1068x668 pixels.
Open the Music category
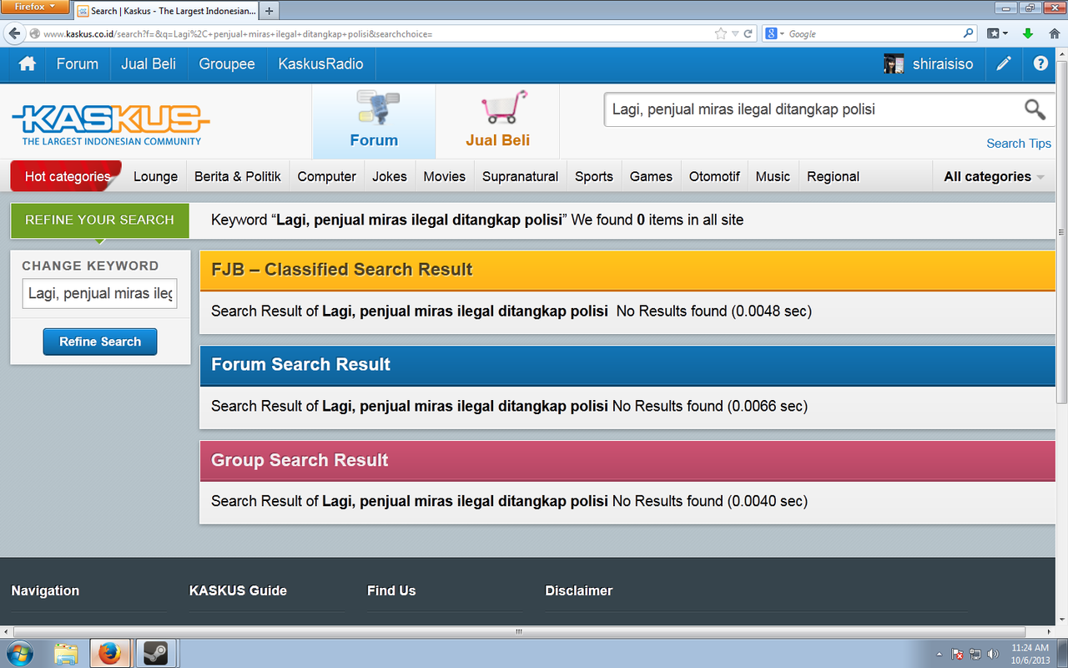(x=773, y=176)
